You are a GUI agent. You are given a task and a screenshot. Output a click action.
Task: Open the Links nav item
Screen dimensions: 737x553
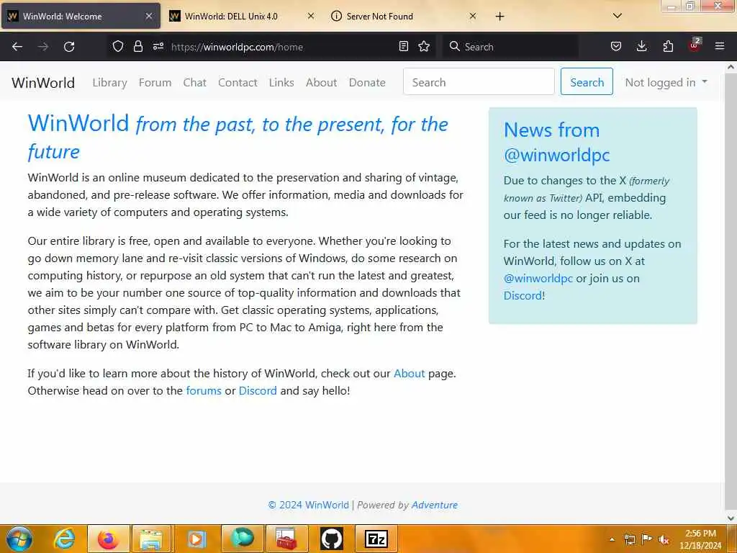click(281, 83)
